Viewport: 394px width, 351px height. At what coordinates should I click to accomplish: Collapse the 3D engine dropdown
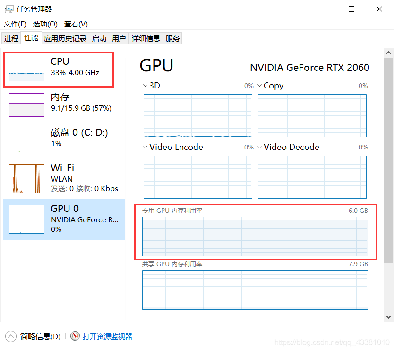pos(145,86)
